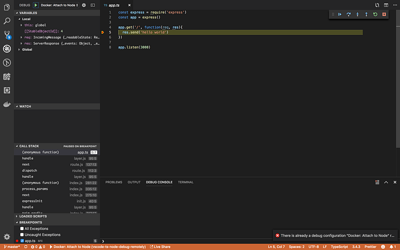Start debugging with green play button
Viewport: 400px width, 250px height.
(35, 5)
